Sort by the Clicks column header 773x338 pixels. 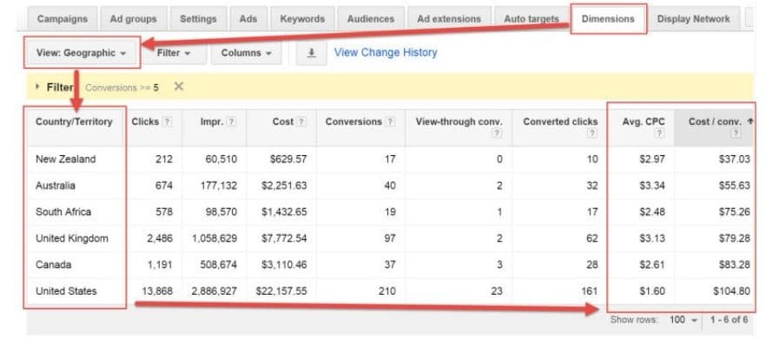pos(145,122)
